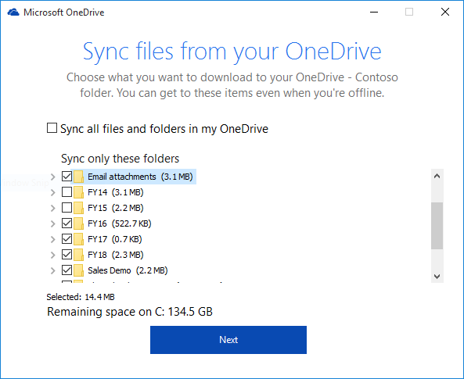Select the Sales Demo (2.2 MB) row label

pyautogui.click(x=128, y=270)
